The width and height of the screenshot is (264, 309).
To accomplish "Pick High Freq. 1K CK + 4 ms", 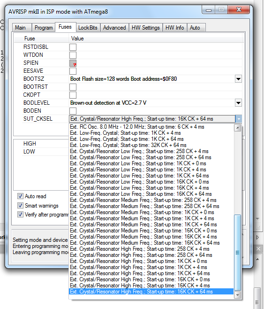I will [151, 267].
